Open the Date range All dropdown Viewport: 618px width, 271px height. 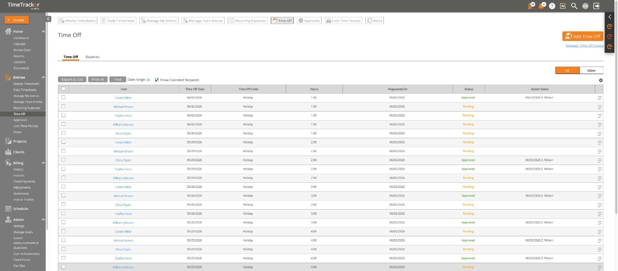point(148,80)
